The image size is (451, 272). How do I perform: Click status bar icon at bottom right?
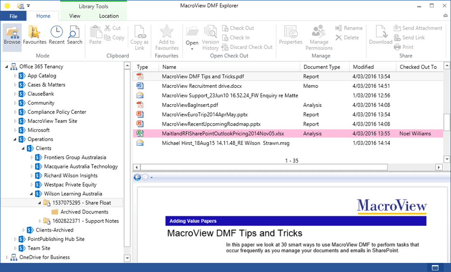pos(435,268)
